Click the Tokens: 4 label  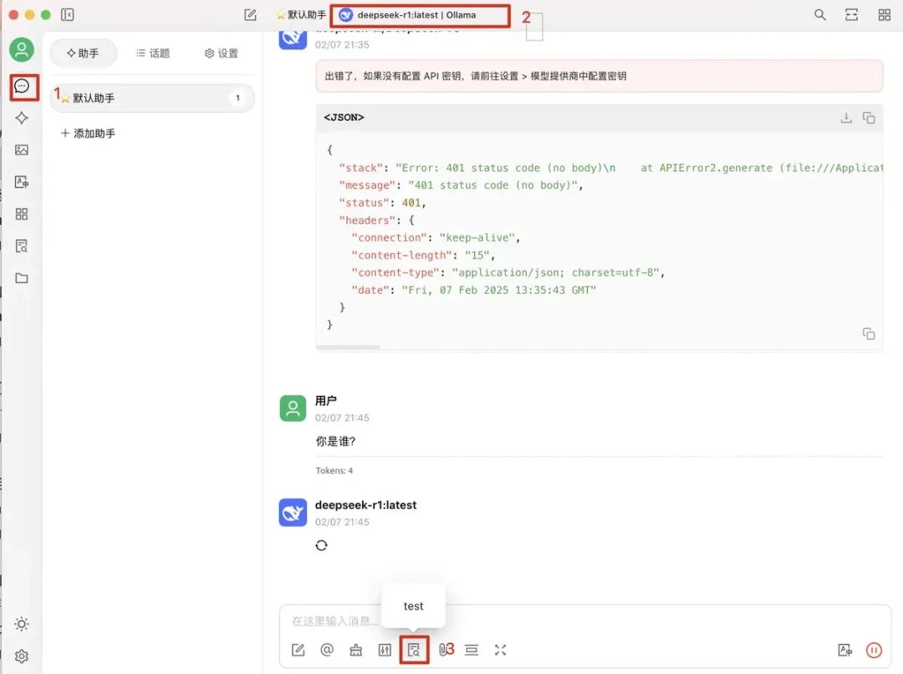pos(334,470)
